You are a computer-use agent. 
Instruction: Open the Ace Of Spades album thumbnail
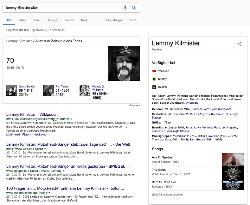tap(233, 159)
